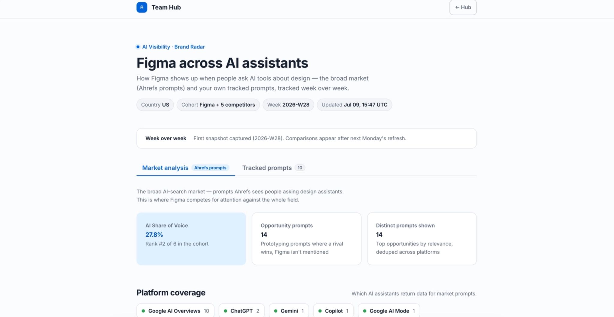Image resolution: width=614 pixels, height=317 pixels.
Task: Click the Week over week label
Action: (166, 138)
